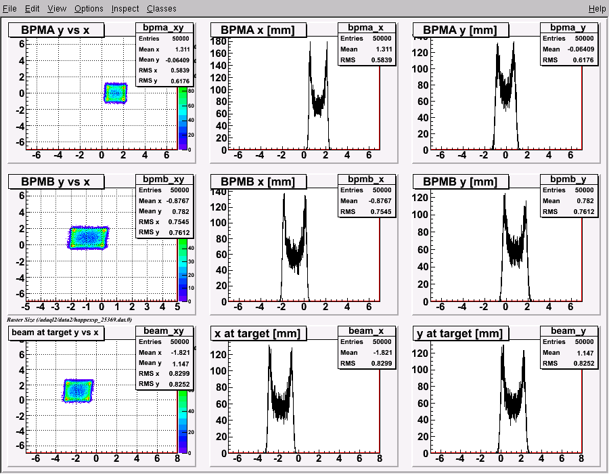Screen dimensions: 609x474
Task: Click 'RMS 0.8252' in beam_y stats
Action: [x=568, y=363]
